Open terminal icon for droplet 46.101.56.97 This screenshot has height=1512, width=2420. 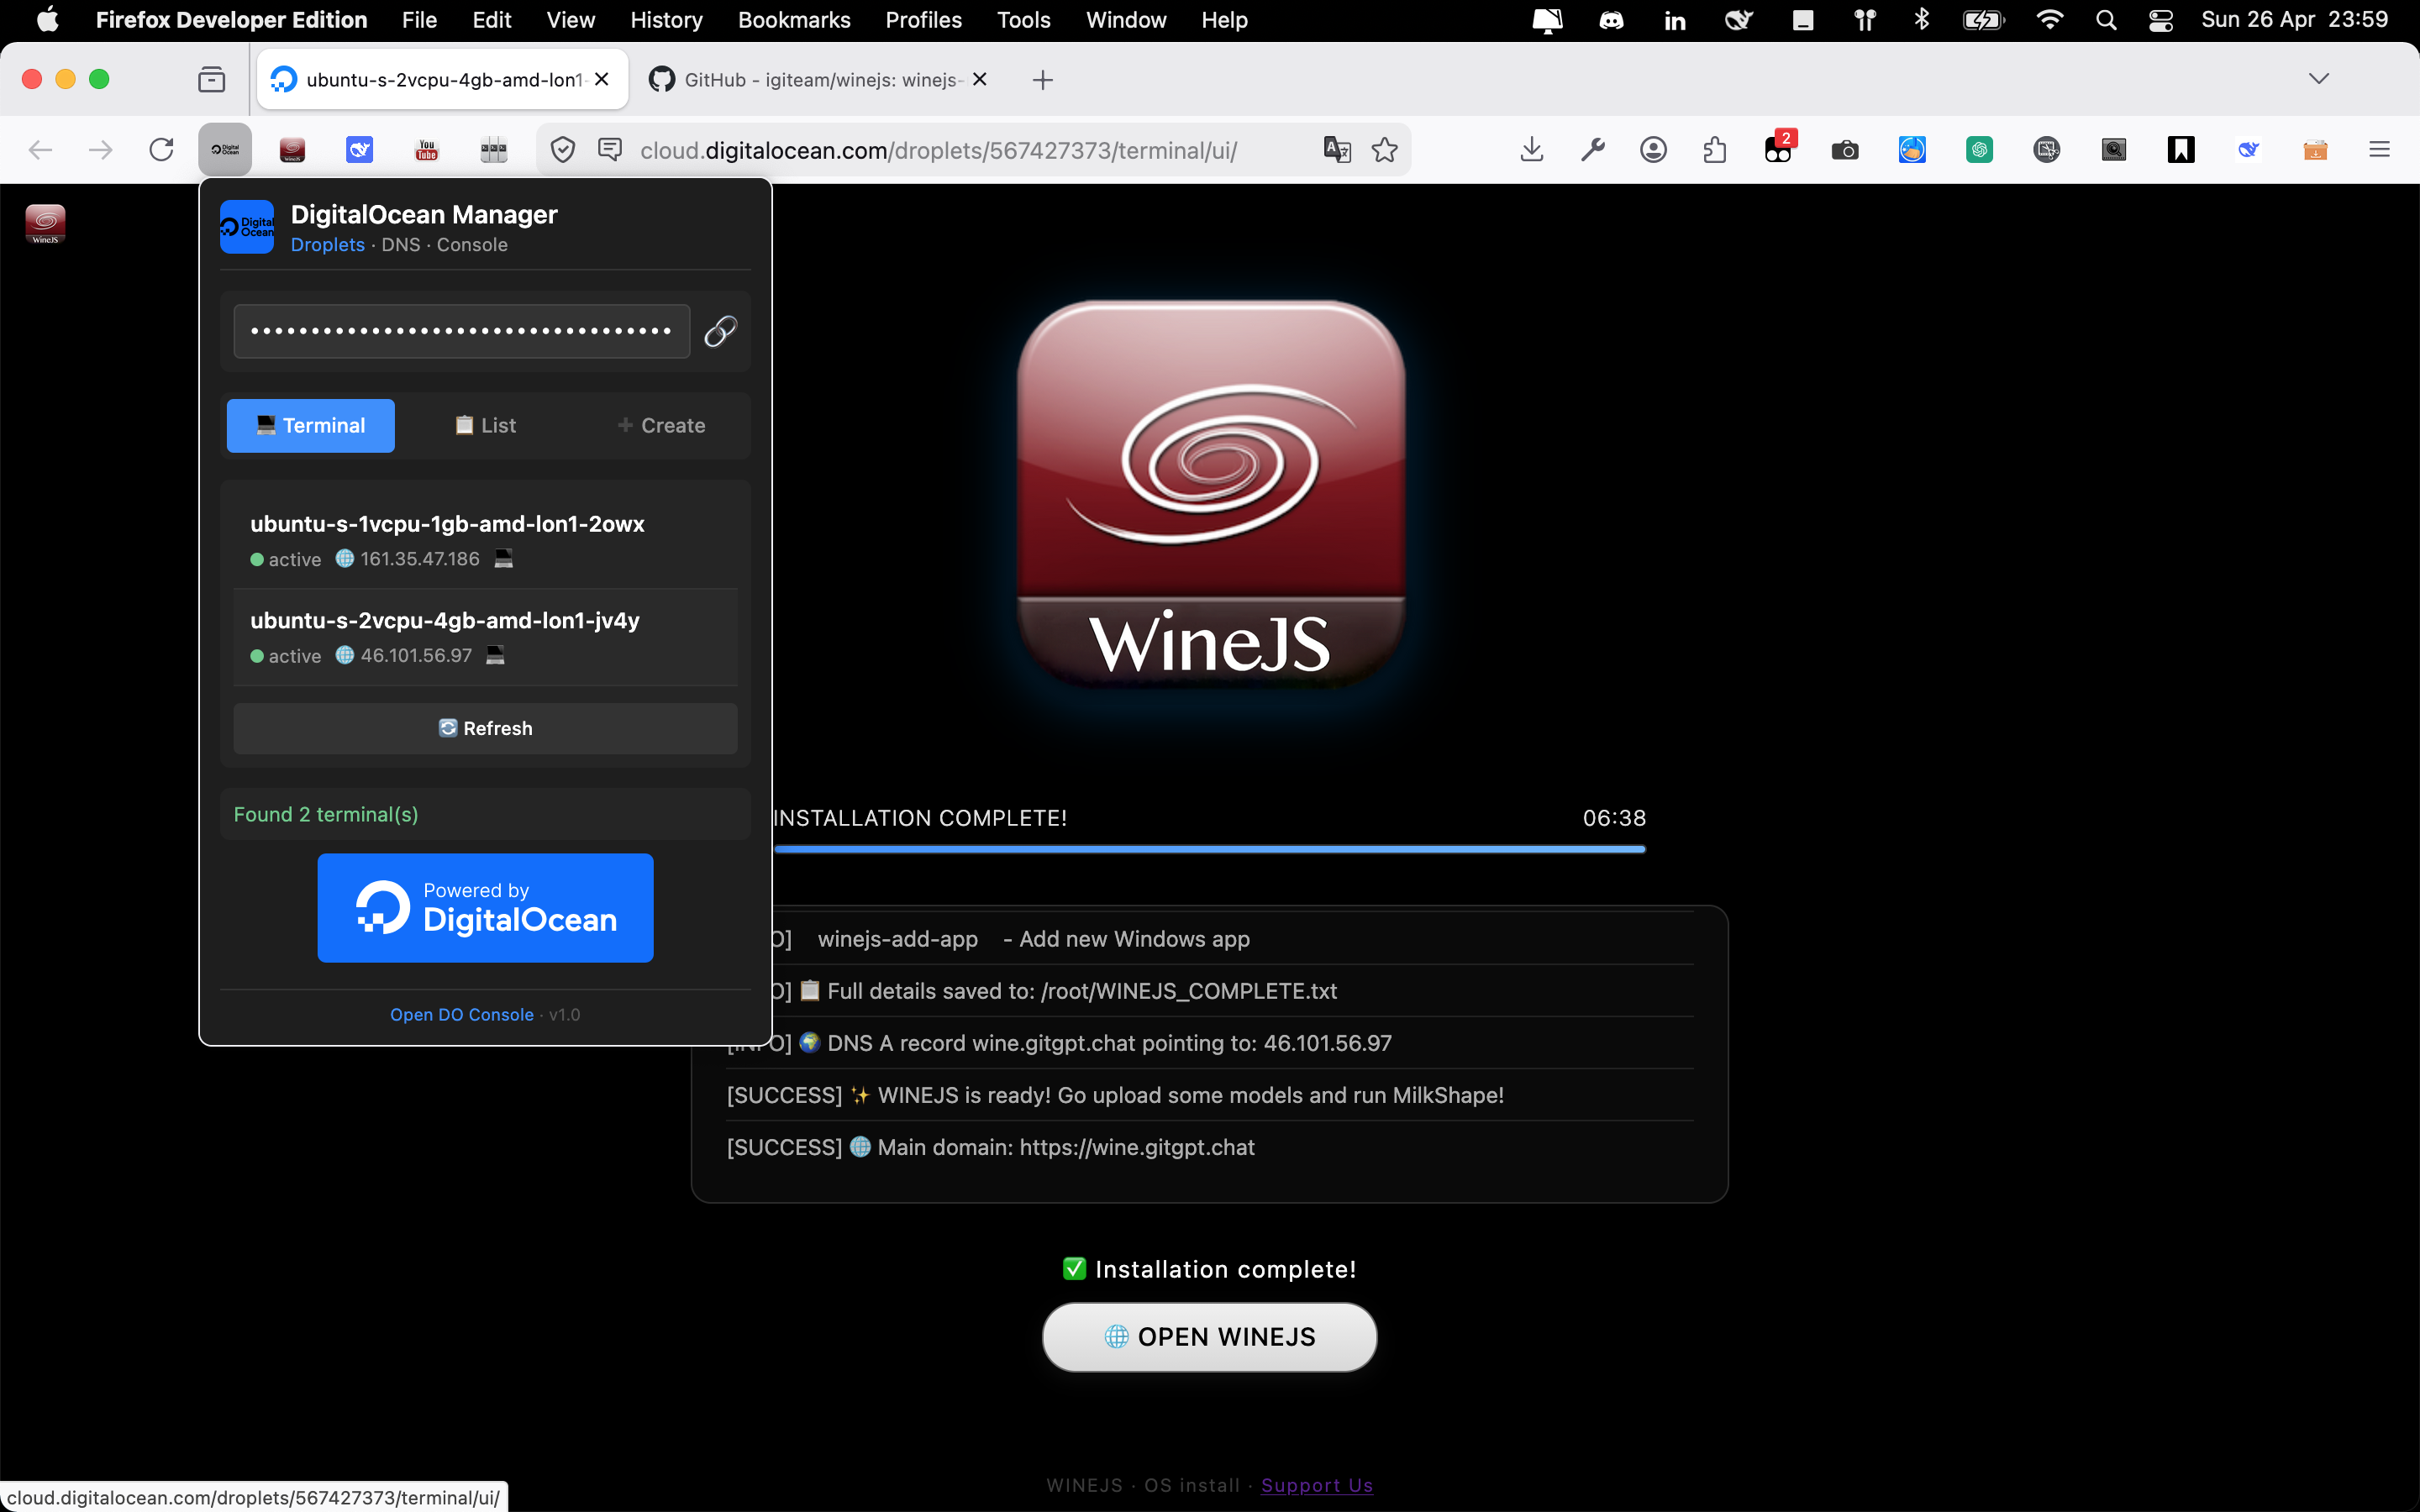point(495,655)
